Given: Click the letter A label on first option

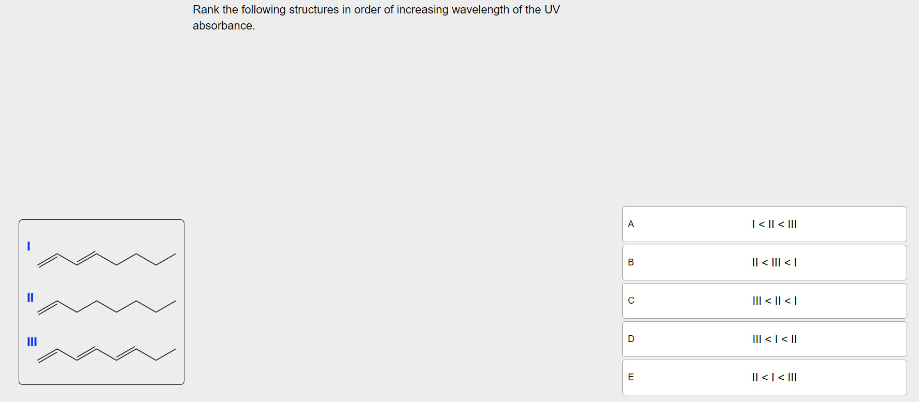Looking at the screenshot, I should 631,224.
